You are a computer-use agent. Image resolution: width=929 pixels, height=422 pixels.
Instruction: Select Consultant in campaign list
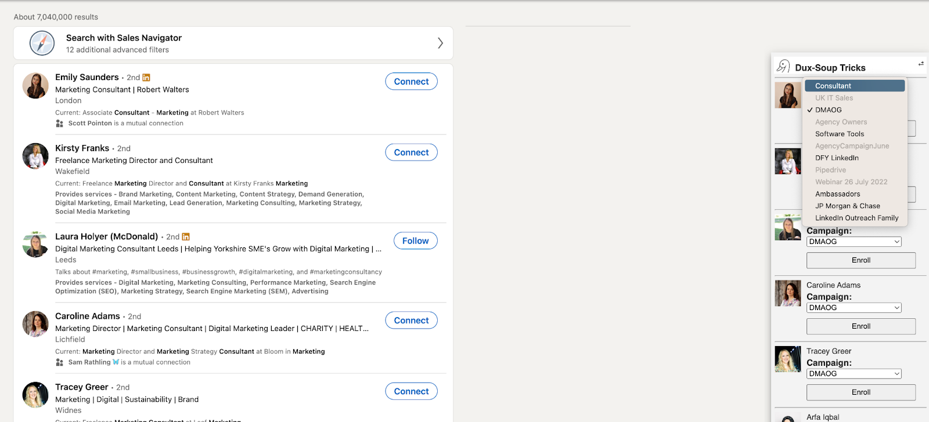click(855, 86)
